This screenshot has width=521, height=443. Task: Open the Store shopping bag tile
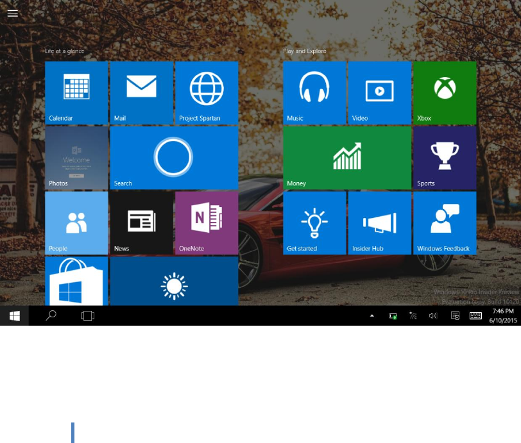tap(76, 281)
